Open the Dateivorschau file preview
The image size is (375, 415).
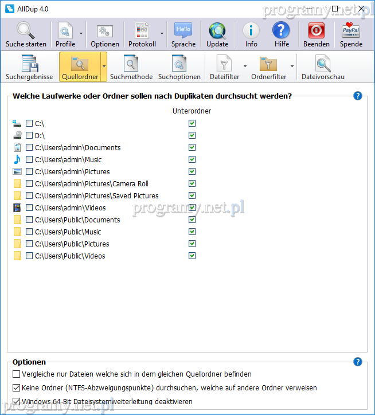point(323,67)
